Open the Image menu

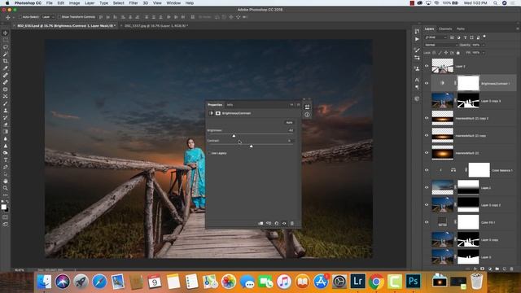tap(74, 3)
